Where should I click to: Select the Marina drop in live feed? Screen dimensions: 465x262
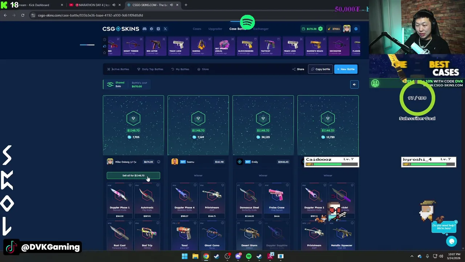(x=201, y=47)
